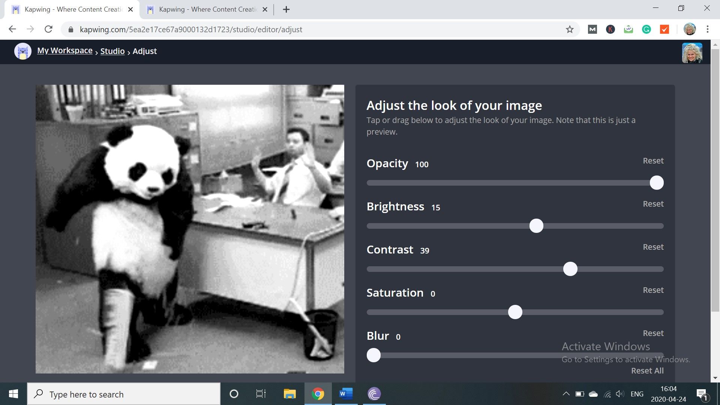720x405 pixels.
Task: Click the Saturation slider handle
Action: 515,312
